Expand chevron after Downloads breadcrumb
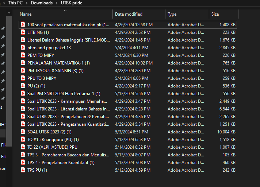Screen dimensions: 260x187 click(57, 3)
